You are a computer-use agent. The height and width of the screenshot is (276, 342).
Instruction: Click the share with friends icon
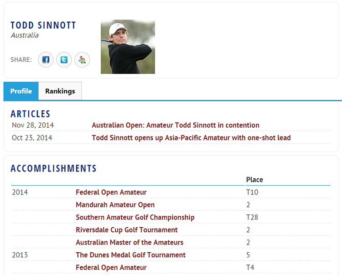(x=82, y=60)
